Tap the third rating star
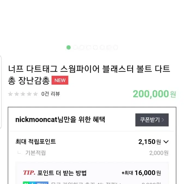This screenshot has width=184, height=184. click(23, 94)
